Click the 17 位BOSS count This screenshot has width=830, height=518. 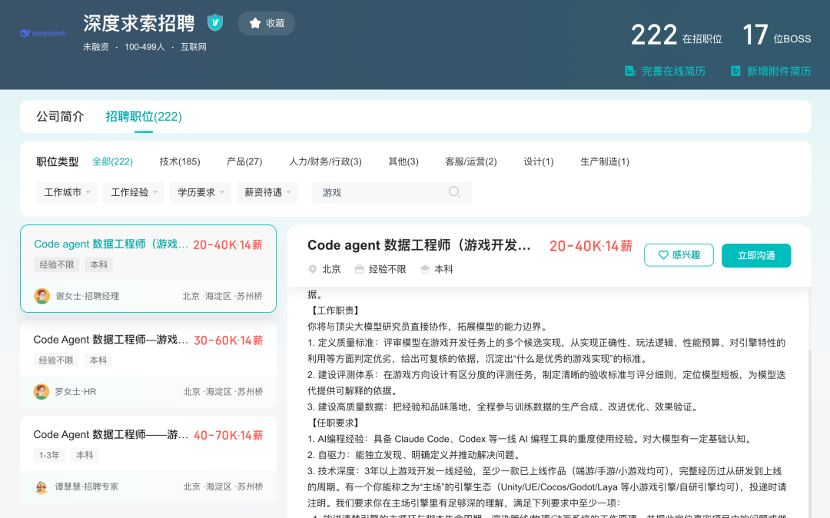[x=776, y=35]
